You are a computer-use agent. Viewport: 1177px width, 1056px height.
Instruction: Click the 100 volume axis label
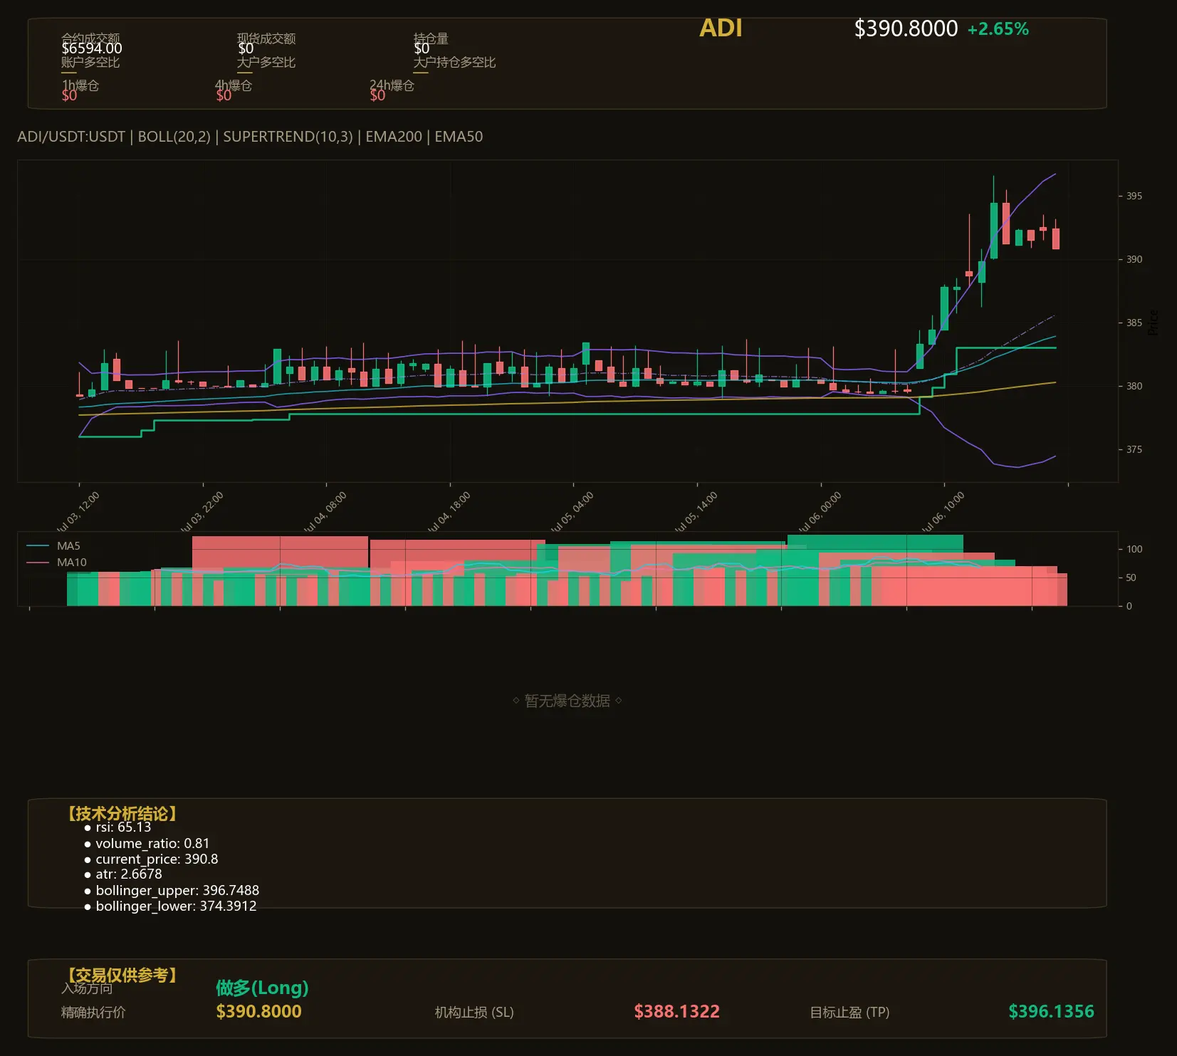(1134, 549)
